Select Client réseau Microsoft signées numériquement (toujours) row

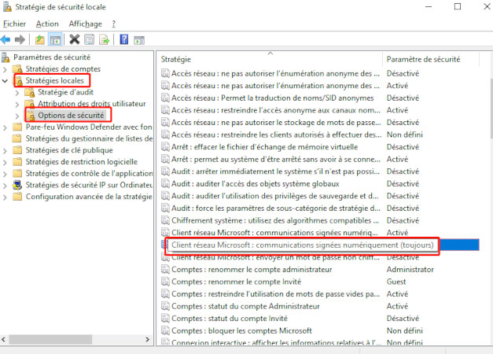[x=302, y=245]
